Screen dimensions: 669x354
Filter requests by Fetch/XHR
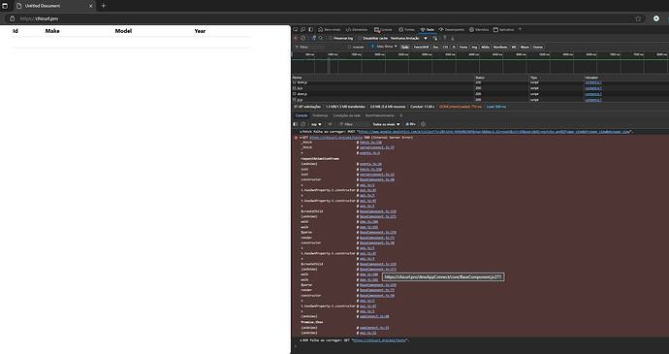pos(421,47)
